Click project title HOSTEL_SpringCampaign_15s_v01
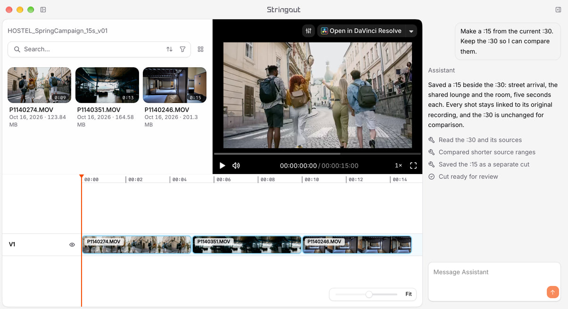 coord(58,31)
